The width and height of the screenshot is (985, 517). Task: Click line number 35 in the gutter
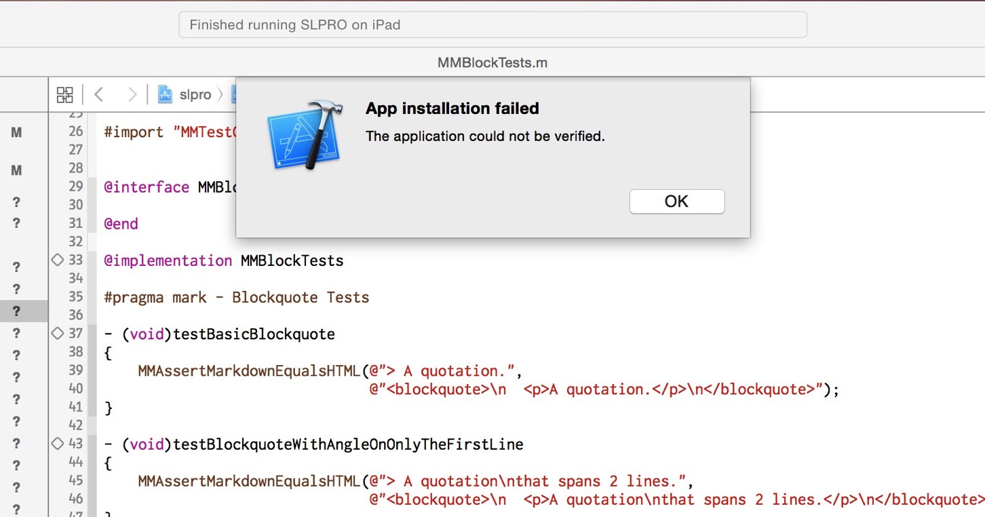pyautogui.click(x=75, y=296)
